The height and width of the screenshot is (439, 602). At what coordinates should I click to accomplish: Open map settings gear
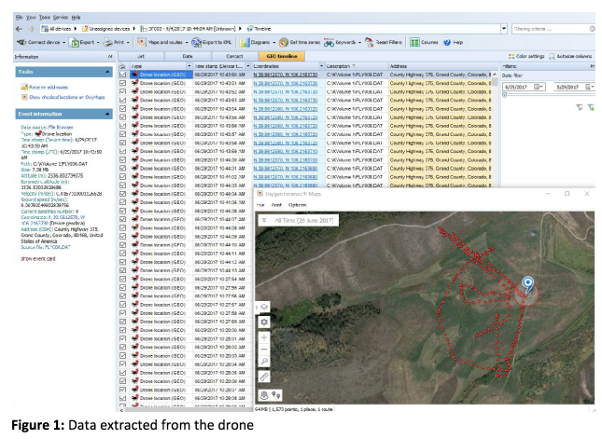[264, 322]
